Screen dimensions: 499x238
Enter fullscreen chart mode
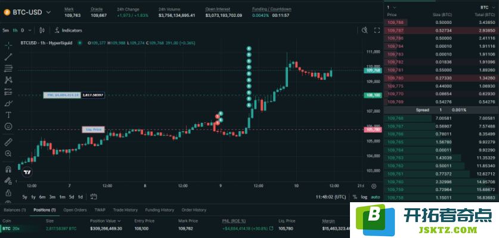377,30
